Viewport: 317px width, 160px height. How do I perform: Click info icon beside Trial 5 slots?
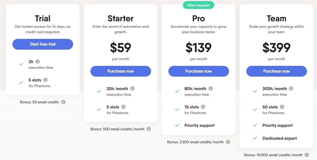tap(45, 80)
